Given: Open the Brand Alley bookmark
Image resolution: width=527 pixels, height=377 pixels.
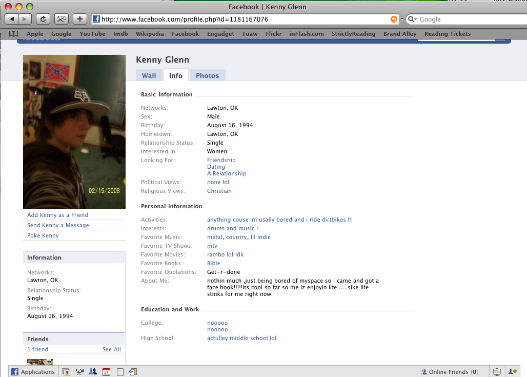Looking at the screenshot, I should 400,34.
